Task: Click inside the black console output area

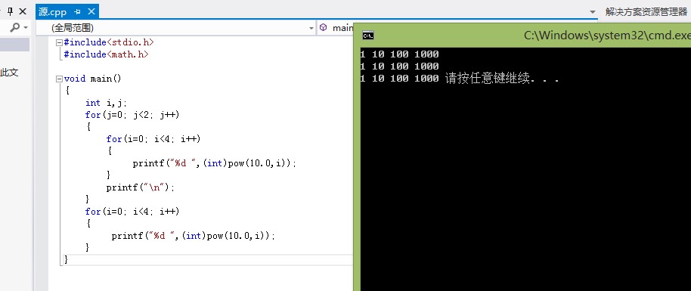Action: coord(525,185)
